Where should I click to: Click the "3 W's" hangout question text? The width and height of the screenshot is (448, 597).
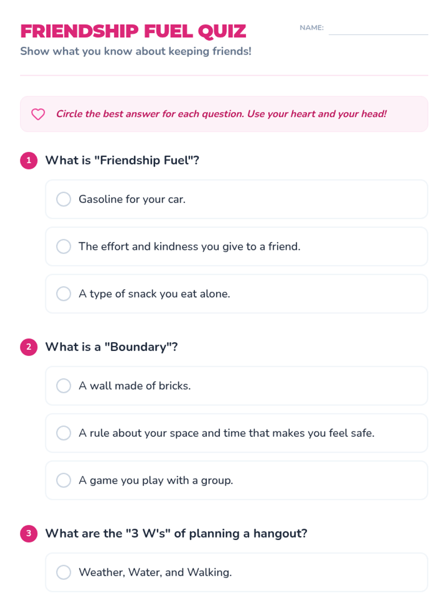176,534
